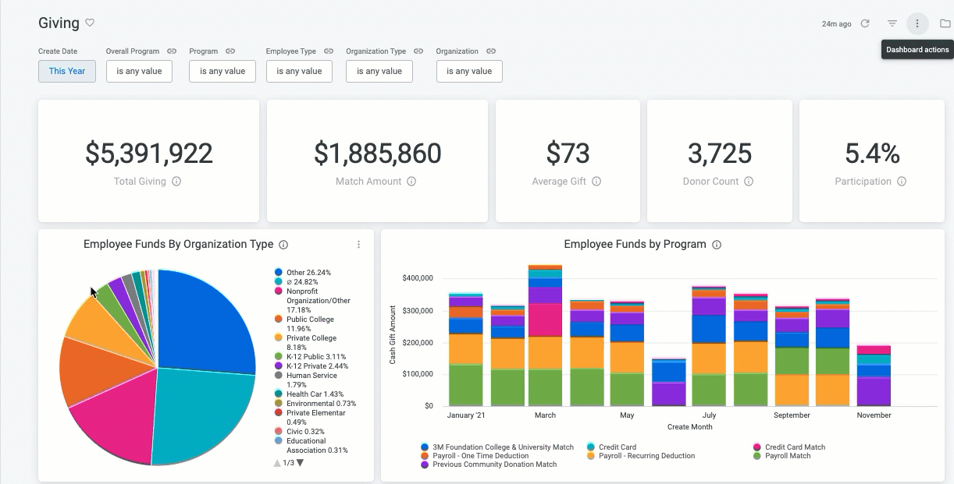Open the folder icon in the header
Screen dimensions: 954x484
[945, 24]
